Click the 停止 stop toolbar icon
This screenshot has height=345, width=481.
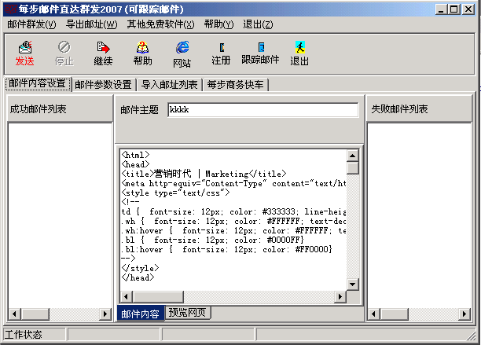64,53
